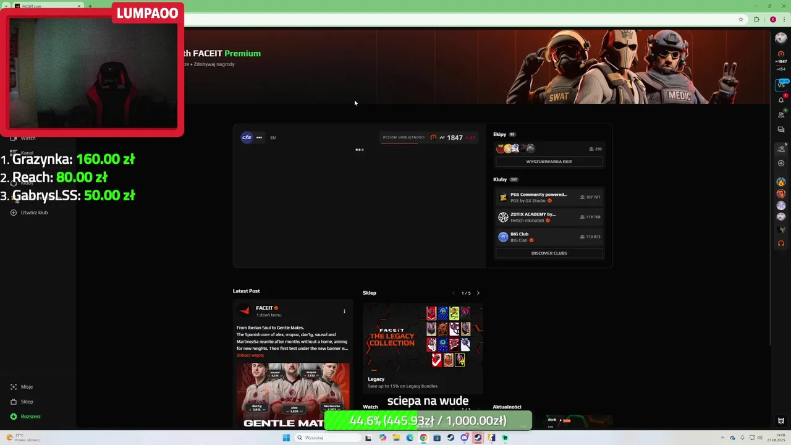Open the weather widget on the taskbar
The width and height of the screenshot is (791, 445).
(23, 438)
